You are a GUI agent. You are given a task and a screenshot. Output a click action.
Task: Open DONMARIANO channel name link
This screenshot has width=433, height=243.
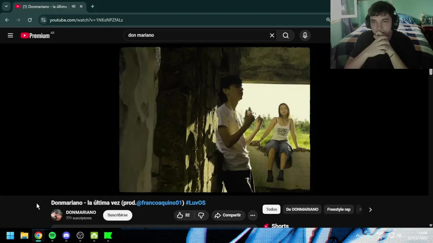81,212
